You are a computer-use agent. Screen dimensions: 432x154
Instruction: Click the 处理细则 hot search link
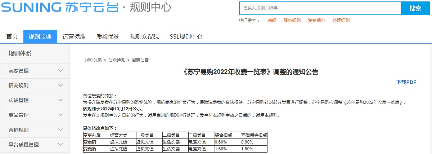(x=341, y=21)
